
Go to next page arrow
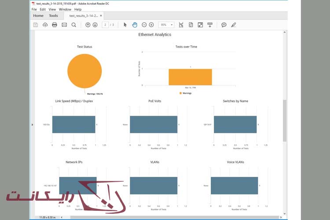pos(95,25)
